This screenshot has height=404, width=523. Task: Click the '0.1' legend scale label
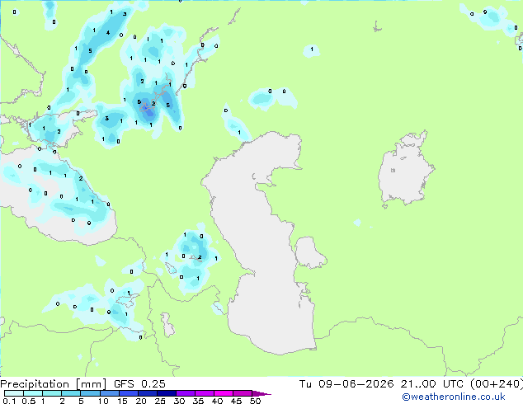tap(9, 401)
